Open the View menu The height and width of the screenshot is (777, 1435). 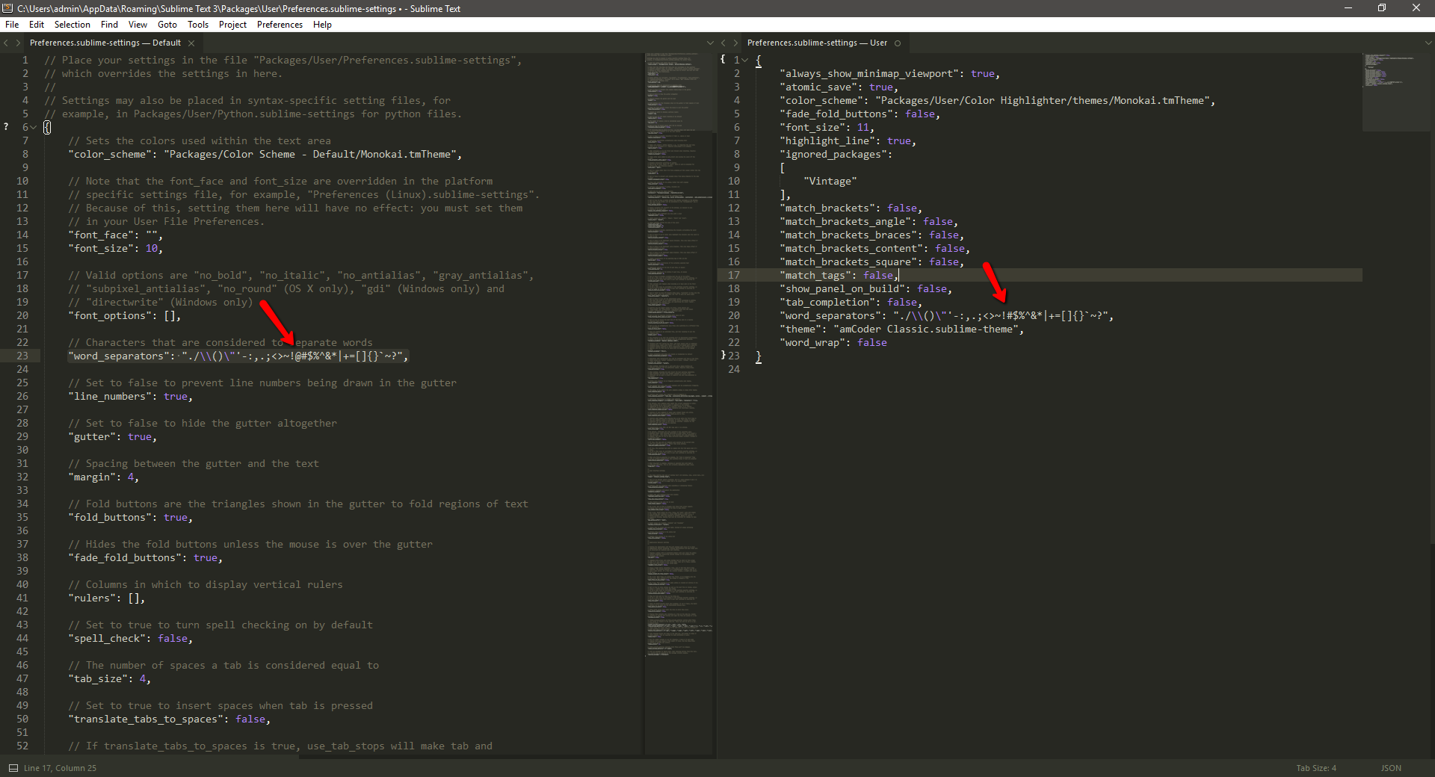click(138, 25)
